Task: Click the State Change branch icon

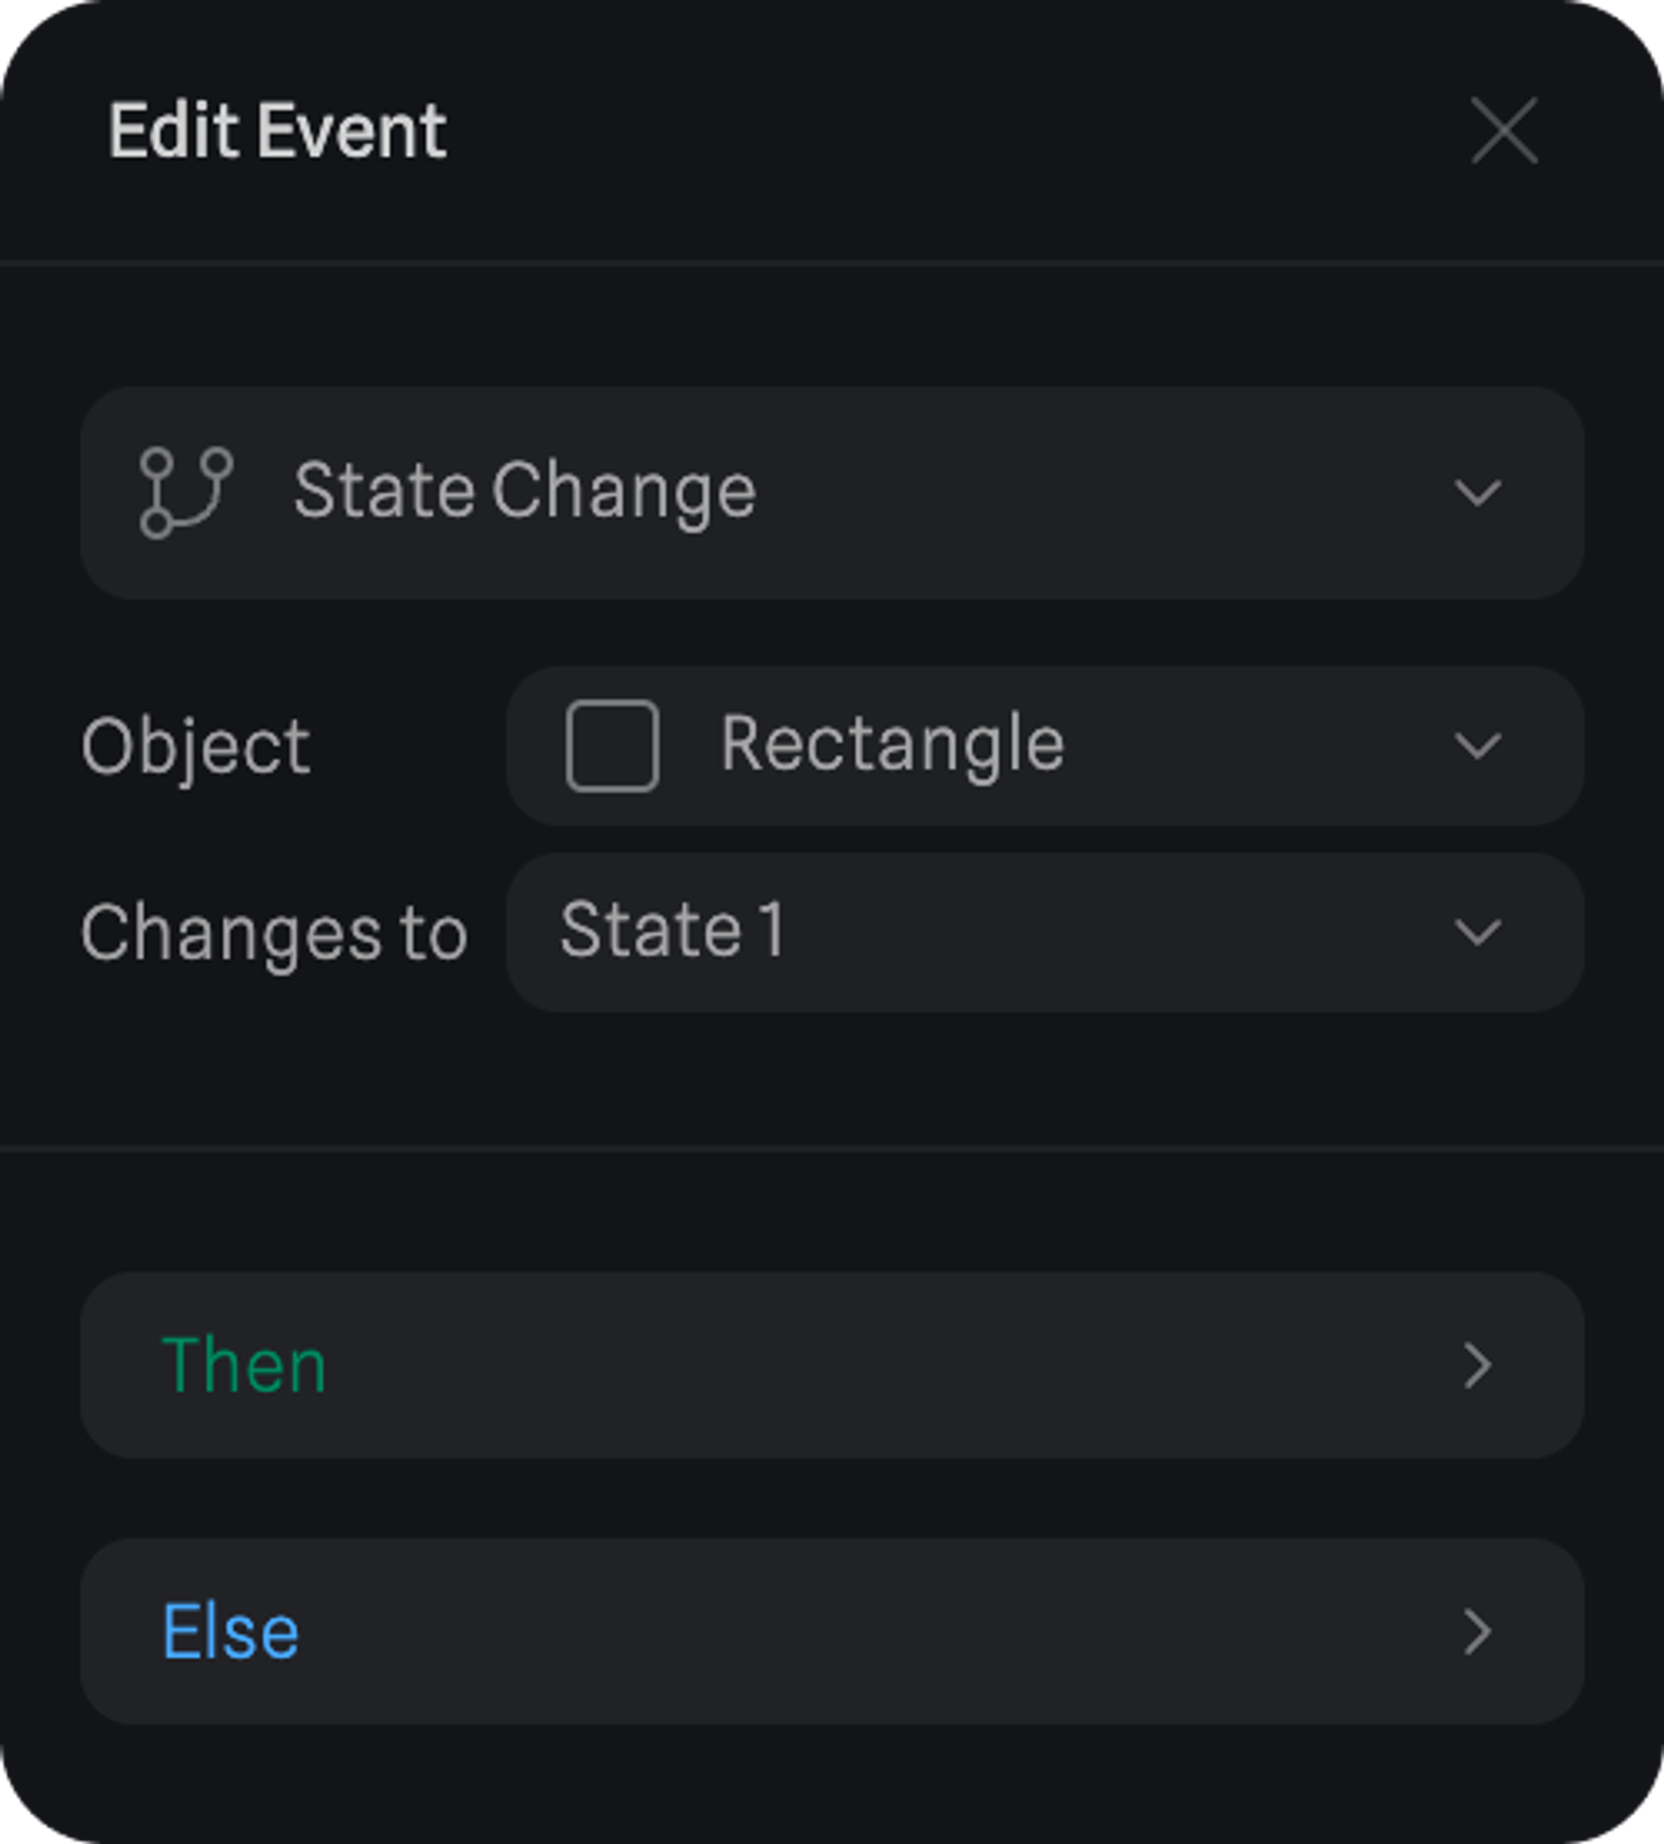Action: pyautogui.click(x=186, y=492)
